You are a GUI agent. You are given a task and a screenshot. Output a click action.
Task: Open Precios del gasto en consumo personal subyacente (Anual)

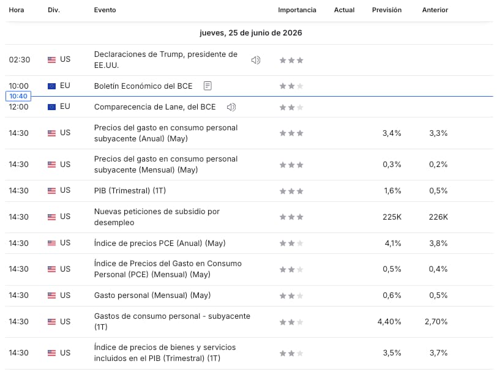(x=166, y=133)
